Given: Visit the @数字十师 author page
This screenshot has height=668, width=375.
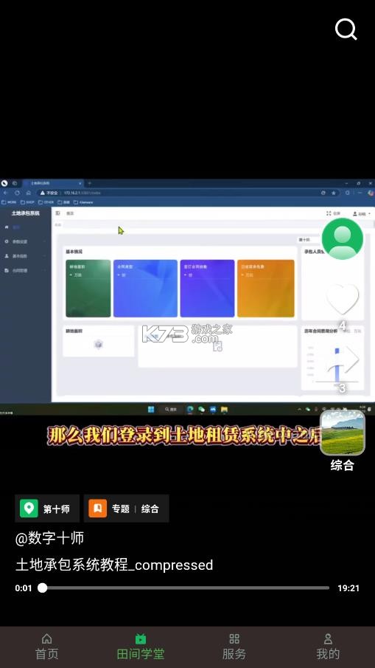Looking at the screenshot, I should click(x=49, y=538).
